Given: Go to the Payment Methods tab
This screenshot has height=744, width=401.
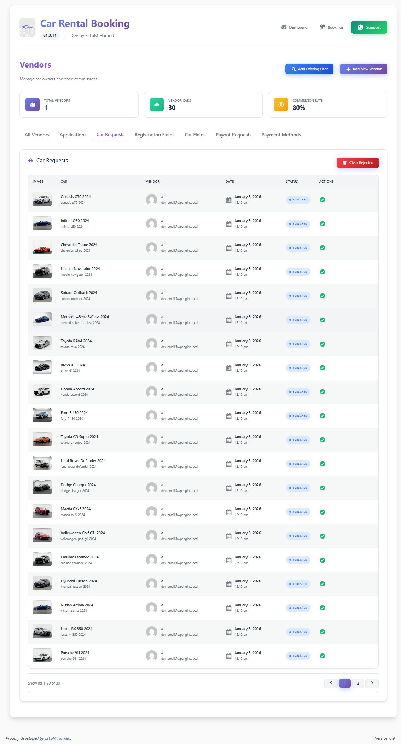Looking at the screenshot, I should point(281,135).
